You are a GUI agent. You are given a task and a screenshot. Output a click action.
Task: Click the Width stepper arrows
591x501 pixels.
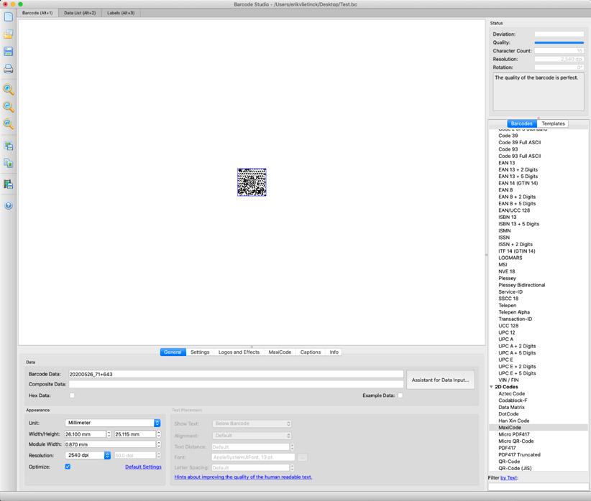coord(109,434)
